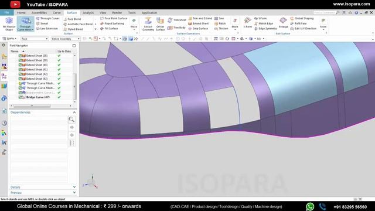Expand More in the Surface group
The width and height of the screenshot is (375, 211).
(134, 23)
